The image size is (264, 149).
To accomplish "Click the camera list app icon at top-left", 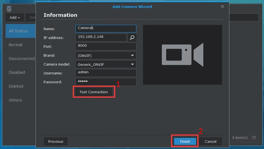I will point(9,9).
